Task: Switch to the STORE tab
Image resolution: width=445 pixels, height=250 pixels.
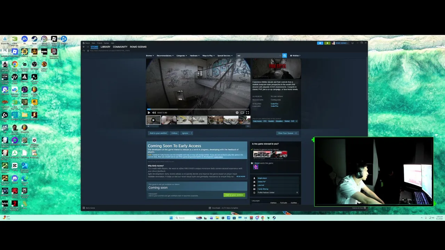Action: tap(94, 47)
